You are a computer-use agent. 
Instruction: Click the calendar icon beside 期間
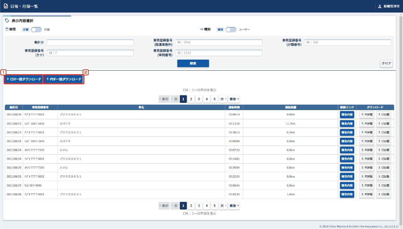tap(7, 29)
